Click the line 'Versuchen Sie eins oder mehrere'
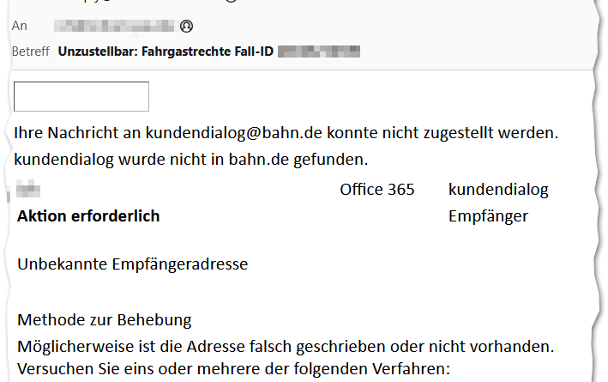The height and width of the screenshot is (382, 608). [x=232, y=373]
